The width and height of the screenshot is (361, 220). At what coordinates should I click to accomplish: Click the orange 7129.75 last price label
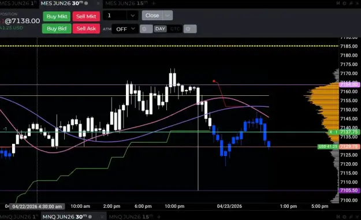[349, 146]
